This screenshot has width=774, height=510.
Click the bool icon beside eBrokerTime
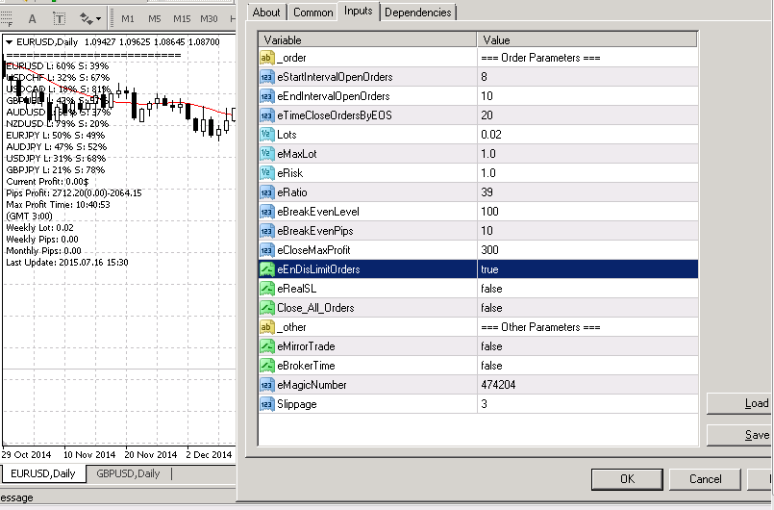tap(266, 366)
